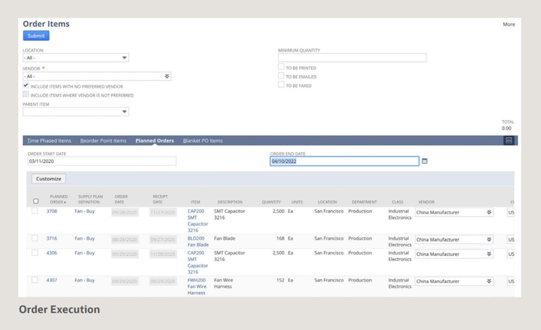Open FWH200 Fan Wire Harness item link
Screen dimensions: 541x330
coord(197,286)
